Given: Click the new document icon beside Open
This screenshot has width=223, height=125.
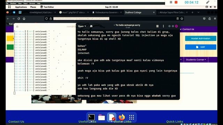Looking at the screenshot, I should (x=91, y=26).
